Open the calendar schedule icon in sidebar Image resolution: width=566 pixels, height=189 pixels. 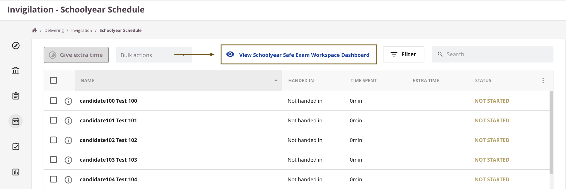click(16, 121)
